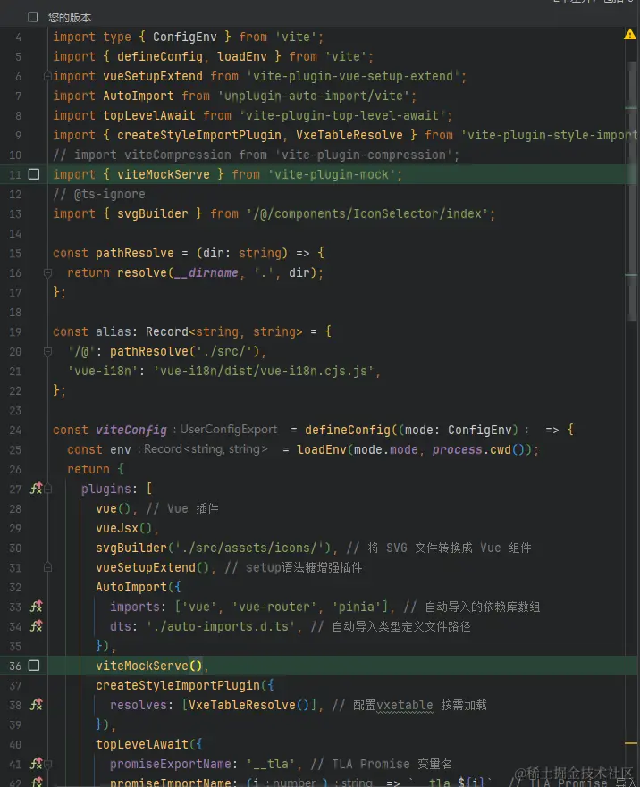Image resolution: width=640 pixels, height=787 pixels.
Task: Click the // @ts-ignore comment
Action: click(99, 194)
